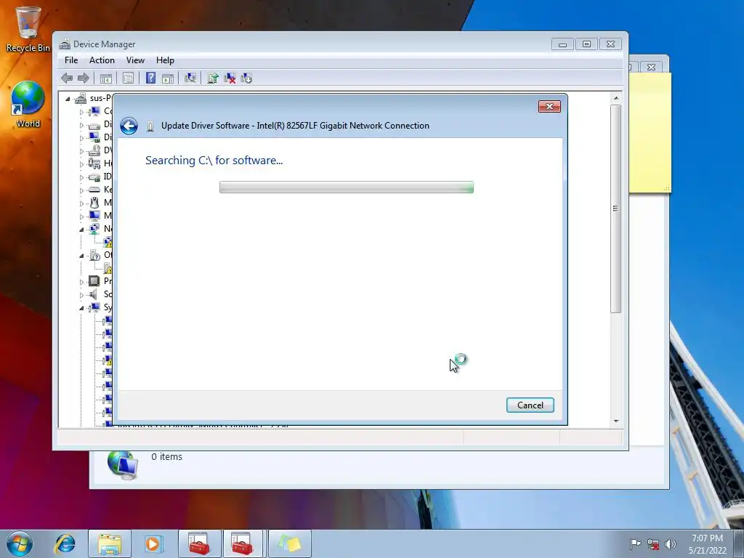The height and width of the screenshot is (558, 744).
Task: Click Update Driver Software toolbar icon
Action: [x=213, y=78]
